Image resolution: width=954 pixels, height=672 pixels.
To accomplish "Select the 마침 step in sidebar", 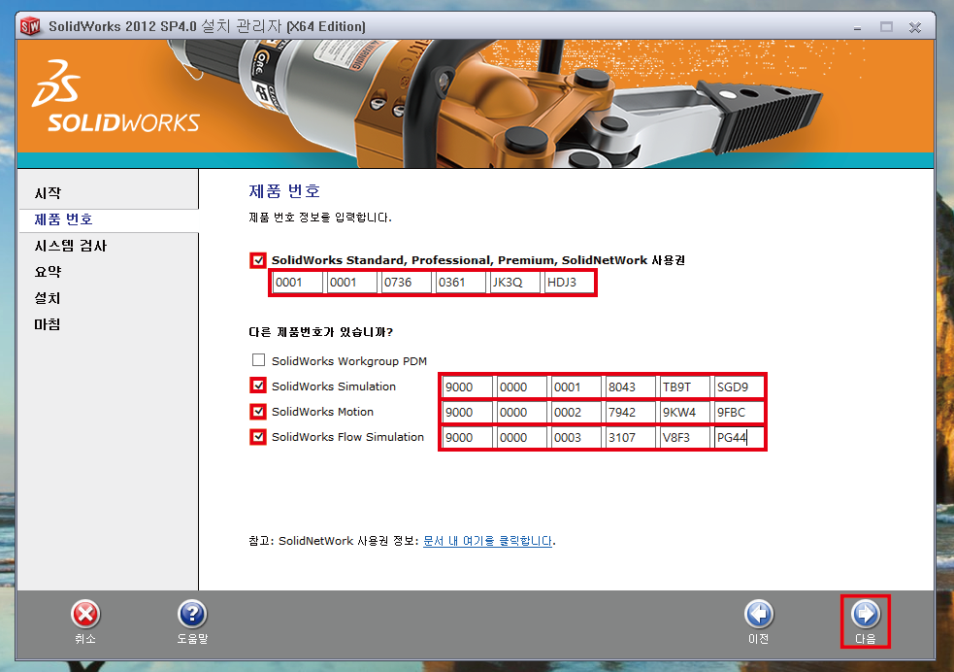I will point(48,324).
